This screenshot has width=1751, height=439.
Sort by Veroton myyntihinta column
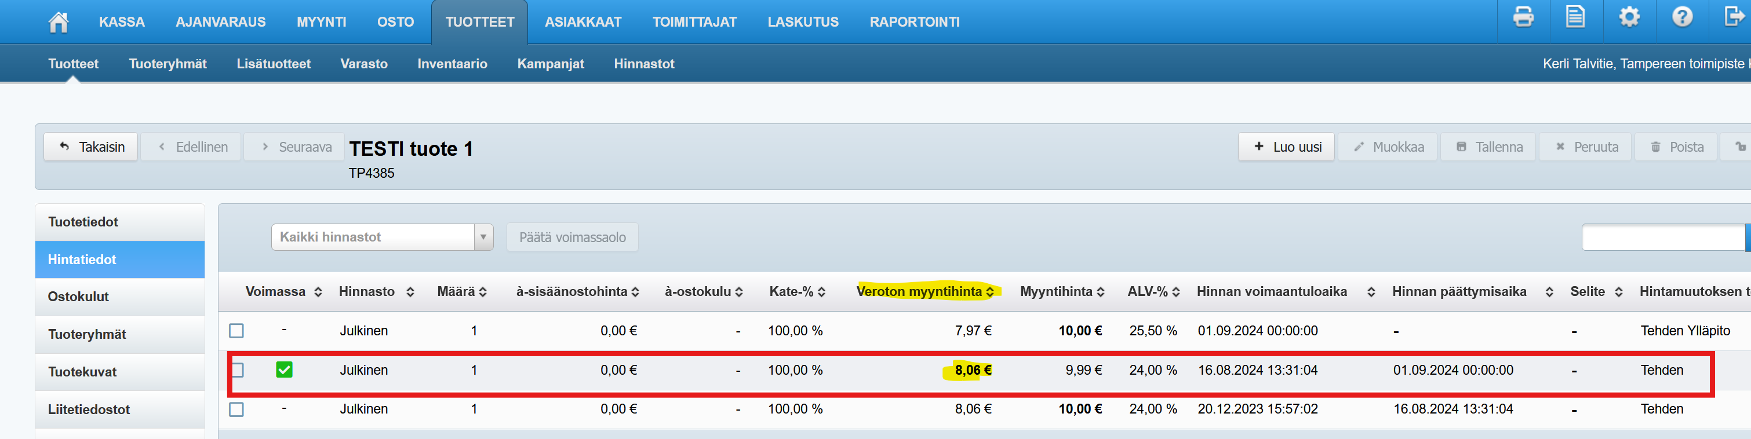pos(990,292)
